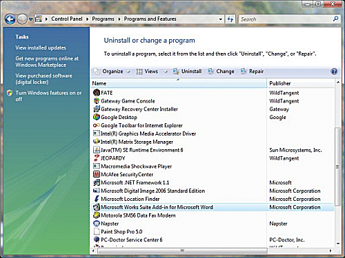
Task: Expand the Views dropdown arrow
Action: [x=165, y=72]
